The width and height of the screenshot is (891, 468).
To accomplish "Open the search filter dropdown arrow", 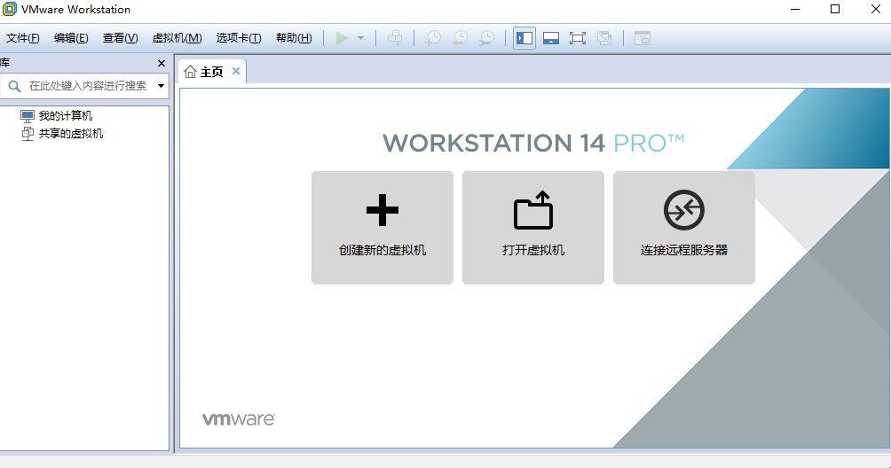I will (x=161, y=86).
